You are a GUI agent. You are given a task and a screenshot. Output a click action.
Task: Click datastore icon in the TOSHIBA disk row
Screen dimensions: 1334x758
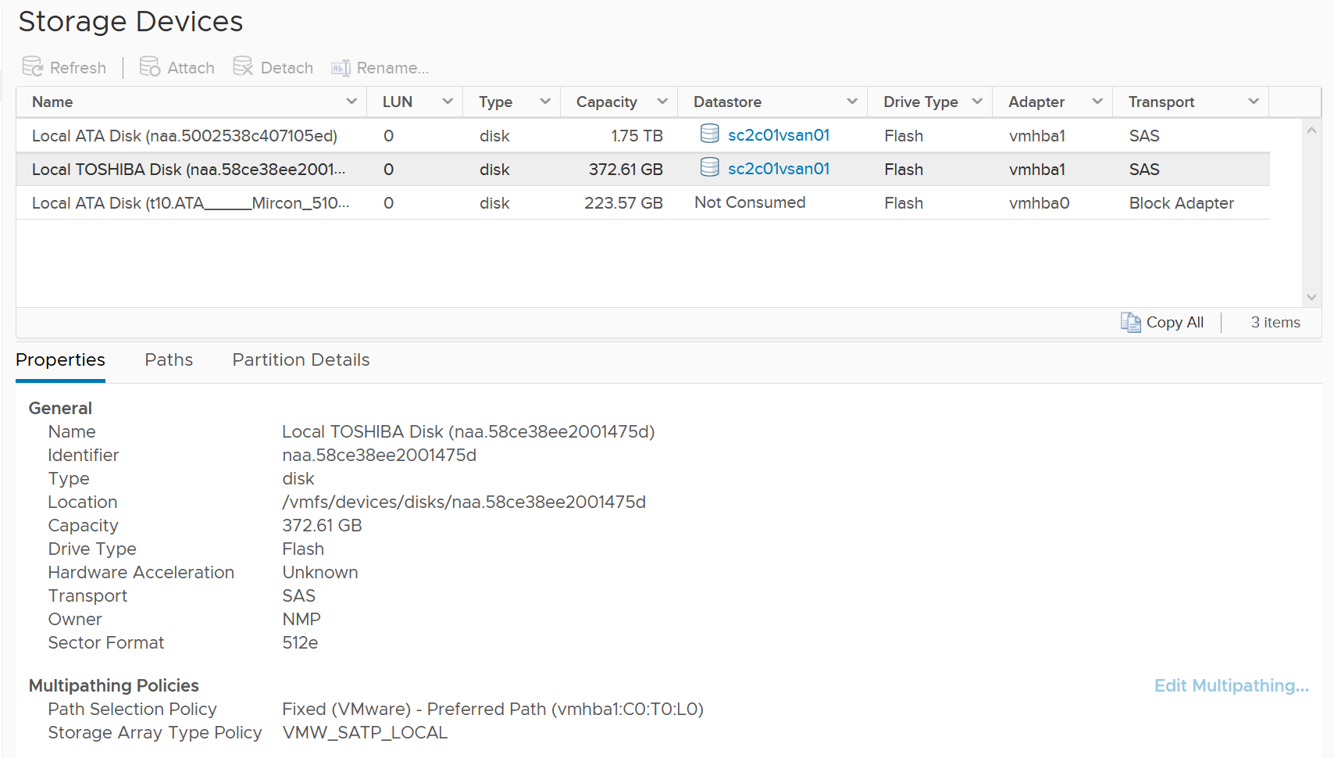[x=709, y=168]
